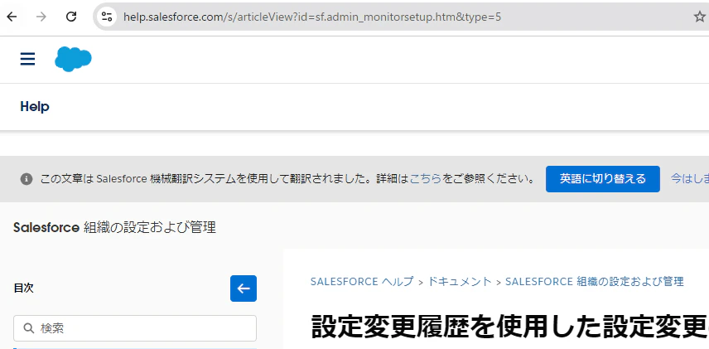The width and height of the screenshot is (709, 349).
Task: Open the Help heading link
Action: point(35,107)
